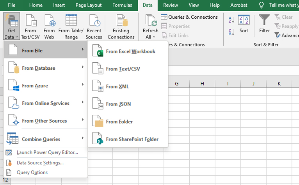This screenshot has width=299, height=185.
Task: Click the JSON file icon
Action: pyautogui.click(x=98, y=103)
